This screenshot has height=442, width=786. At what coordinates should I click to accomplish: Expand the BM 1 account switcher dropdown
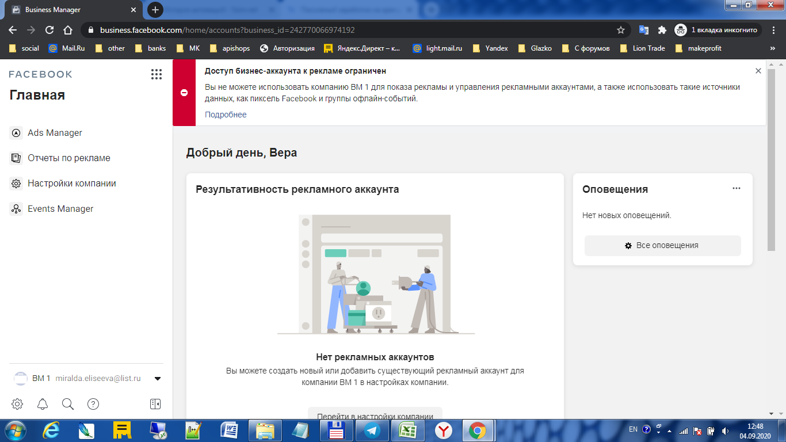[157, 379]
